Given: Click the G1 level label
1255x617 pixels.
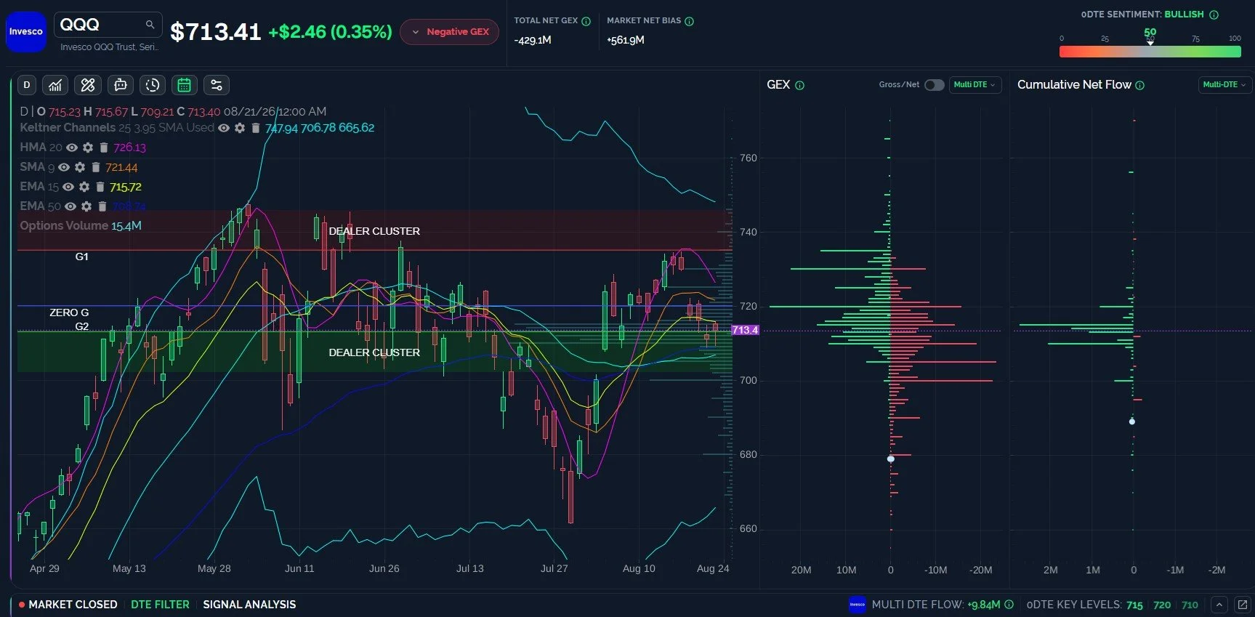Looking at the screenshot, I should [x=82, y=257].
